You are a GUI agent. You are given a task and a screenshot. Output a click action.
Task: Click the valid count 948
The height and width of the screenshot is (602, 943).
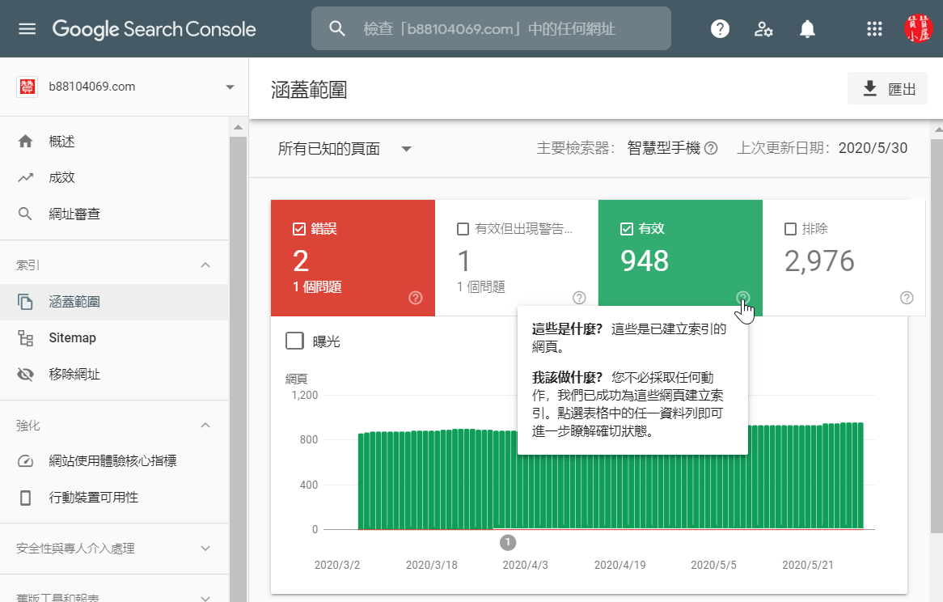click(x=644, y=261)
